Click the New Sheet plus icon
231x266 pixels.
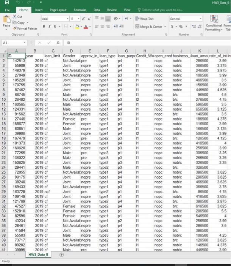pyautogui.click(x=62, y=255)
